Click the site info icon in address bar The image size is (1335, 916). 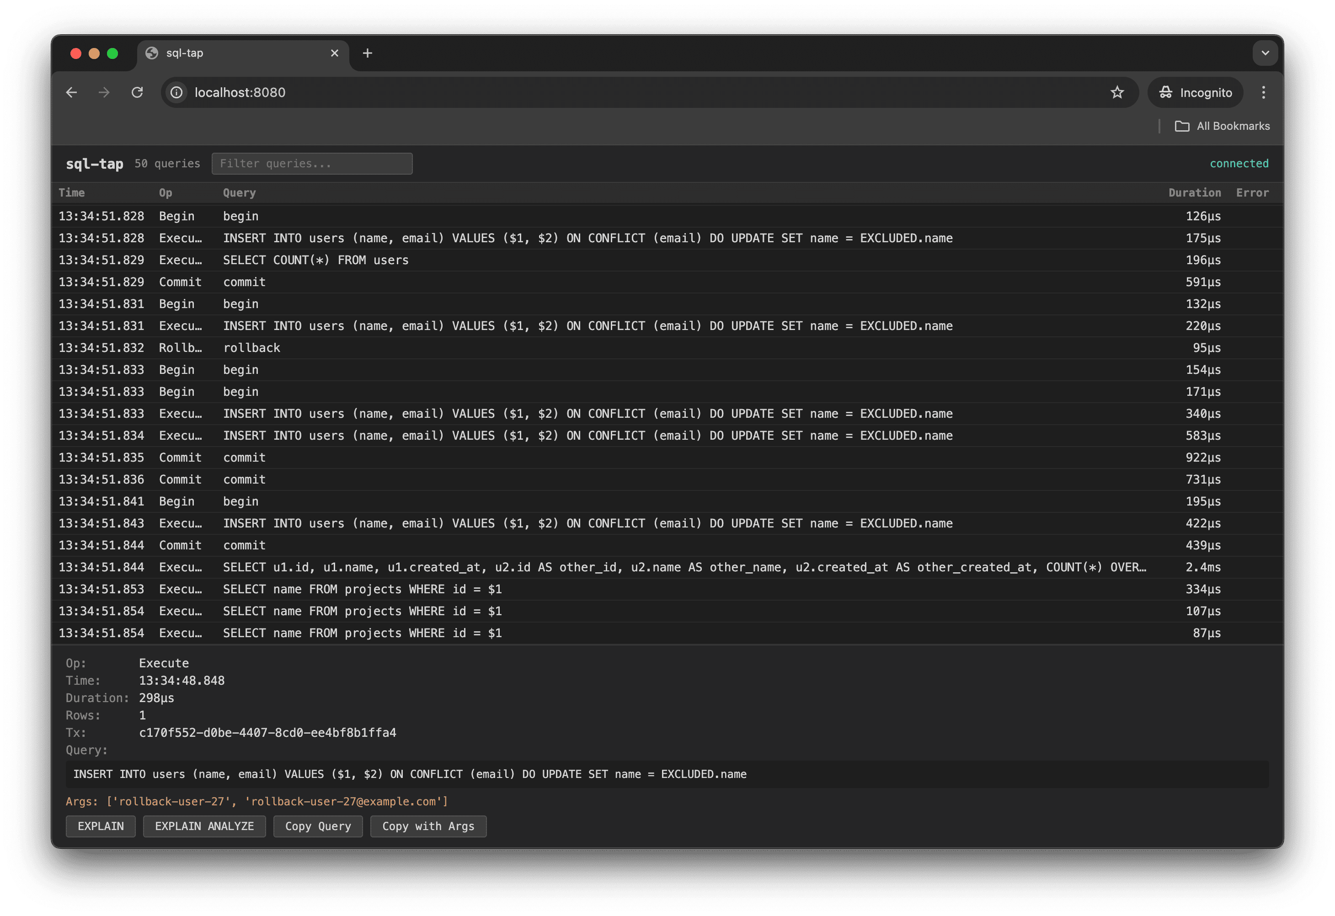[176, 92]
